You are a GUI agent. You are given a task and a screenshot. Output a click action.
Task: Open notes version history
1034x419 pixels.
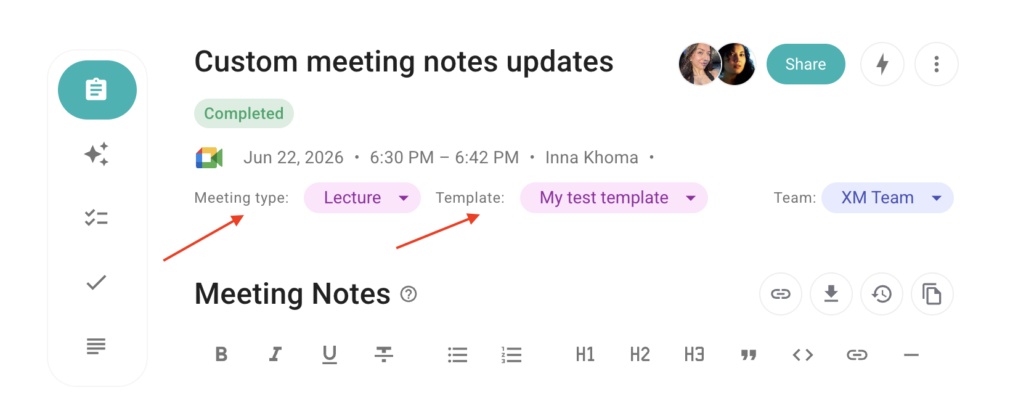point(882,294)
